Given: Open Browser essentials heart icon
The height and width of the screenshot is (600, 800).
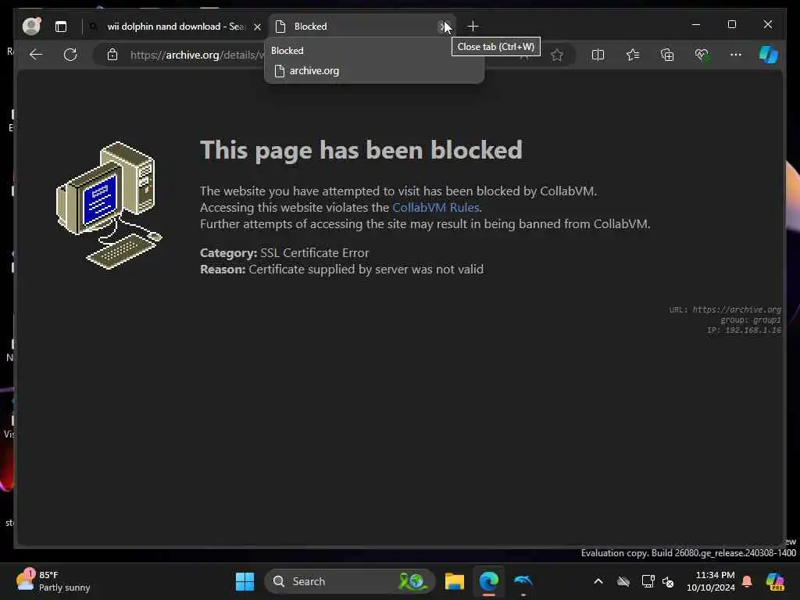Looking at the screenshot, I should point(702,55).
